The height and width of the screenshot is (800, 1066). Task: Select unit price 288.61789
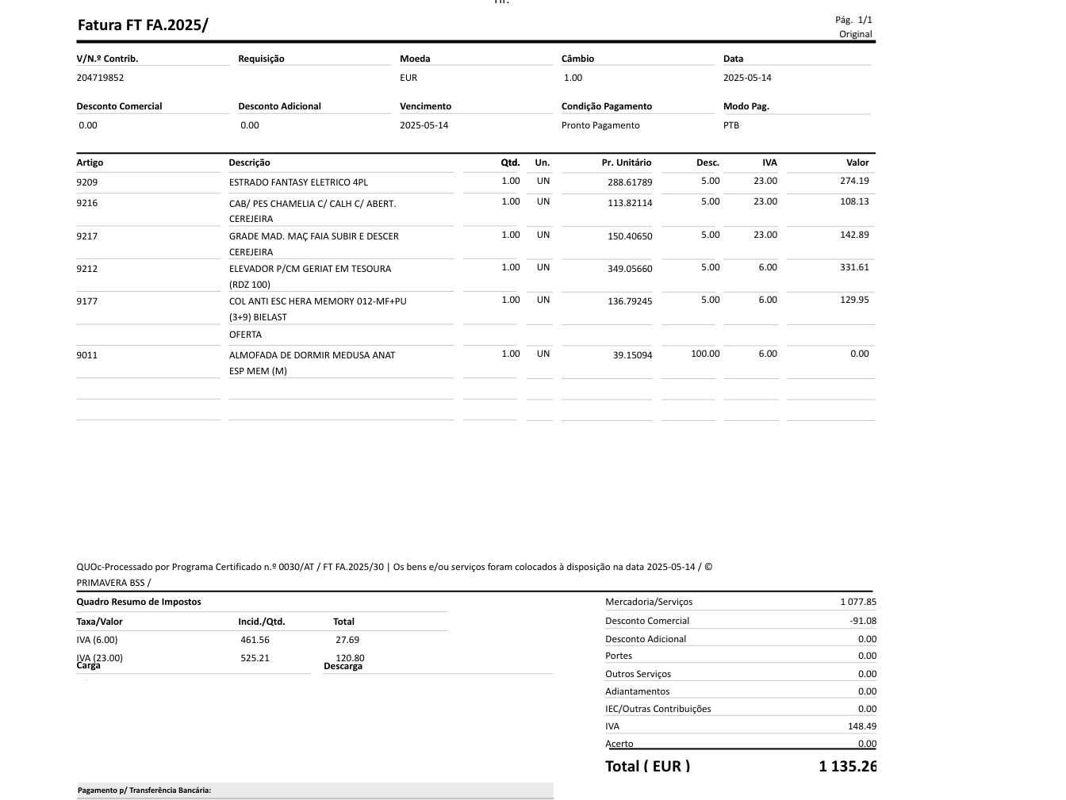(630, 182)
